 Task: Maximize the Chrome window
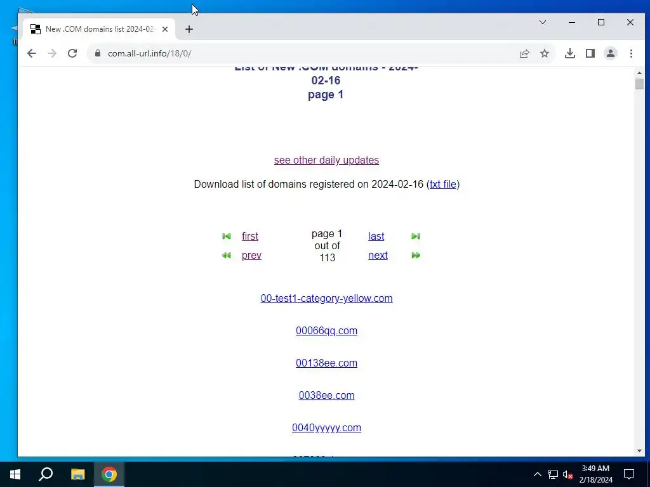(601, 22)
